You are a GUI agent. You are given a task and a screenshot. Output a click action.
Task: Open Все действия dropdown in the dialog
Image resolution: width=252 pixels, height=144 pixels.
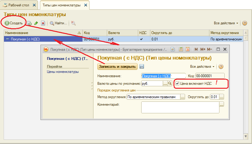202,67
